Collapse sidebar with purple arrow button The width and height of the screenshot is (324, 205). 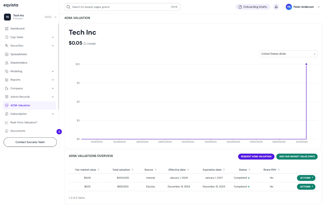(x=59, y=131)
